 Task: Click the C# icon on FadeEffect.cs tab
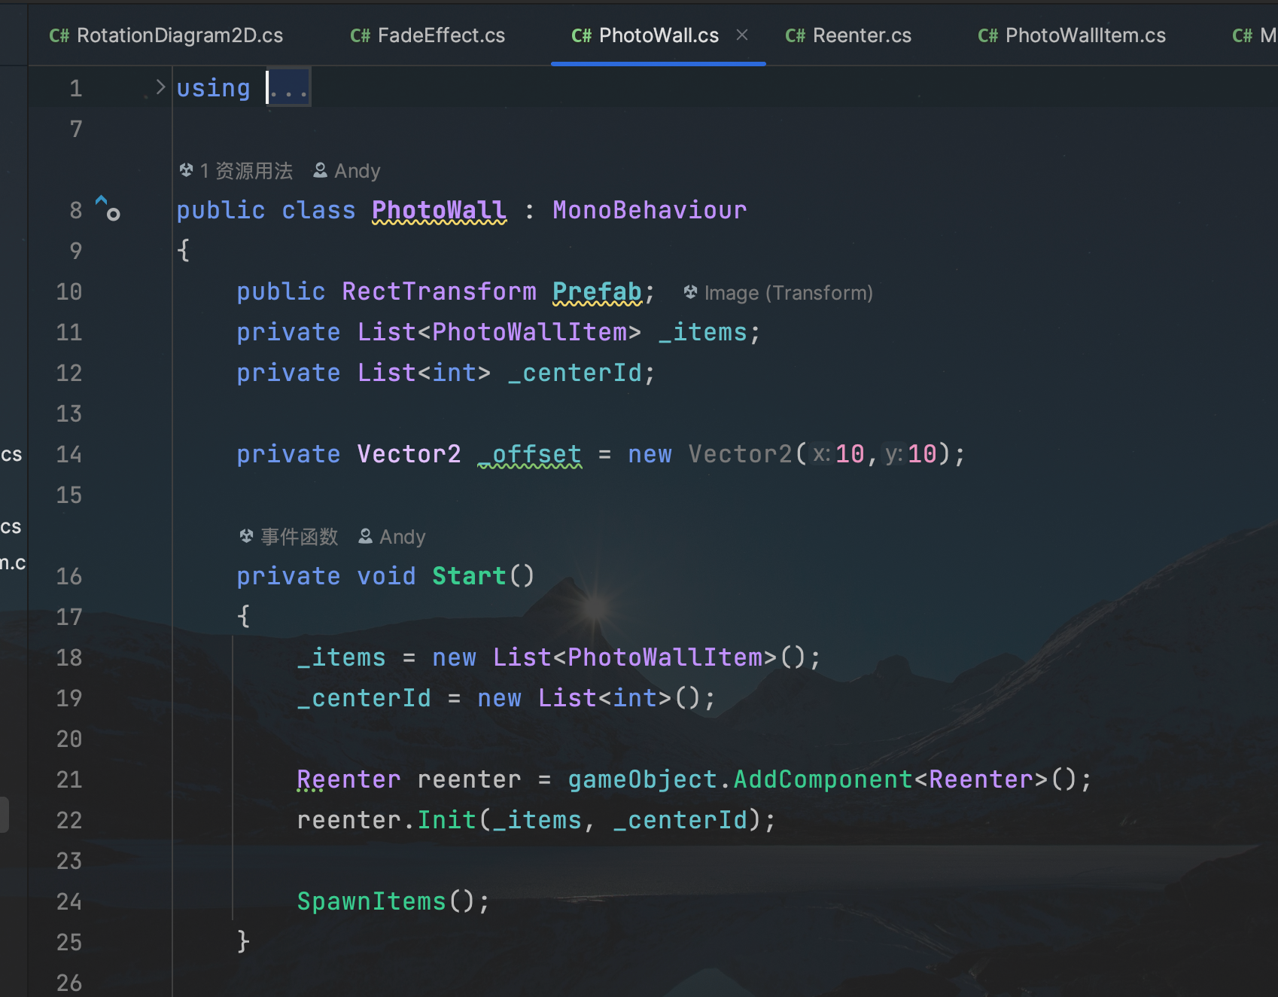pyautogui.click(x=361, y=35)
